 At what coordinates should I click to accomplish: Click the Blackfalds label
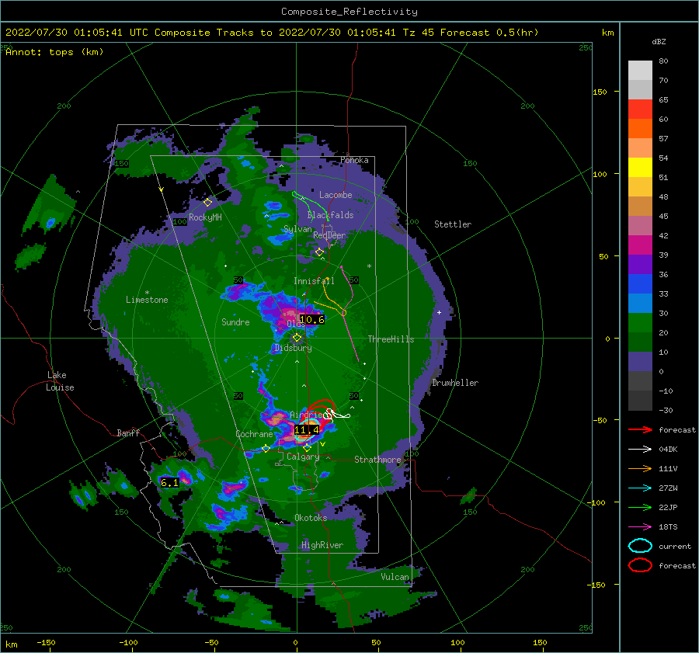tap(330, 215)
